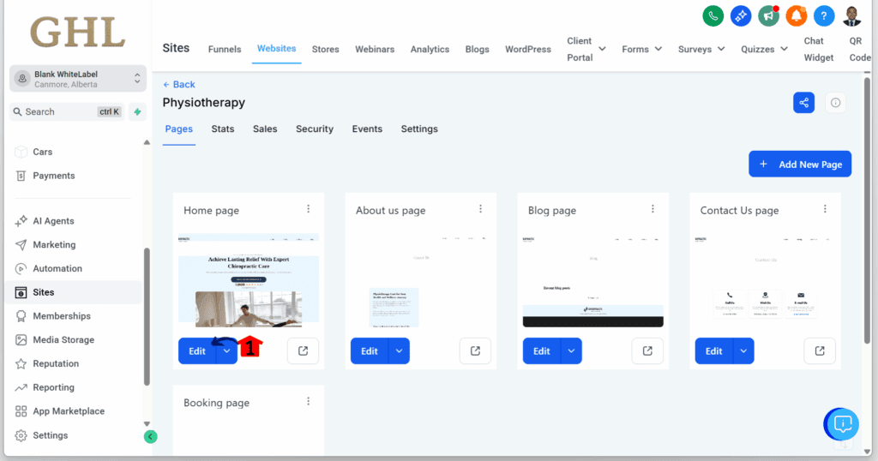The height and width of the screenshot is (461, 878).
Task: Open Booking page three-dot options menu
Action: pos(308,401)
